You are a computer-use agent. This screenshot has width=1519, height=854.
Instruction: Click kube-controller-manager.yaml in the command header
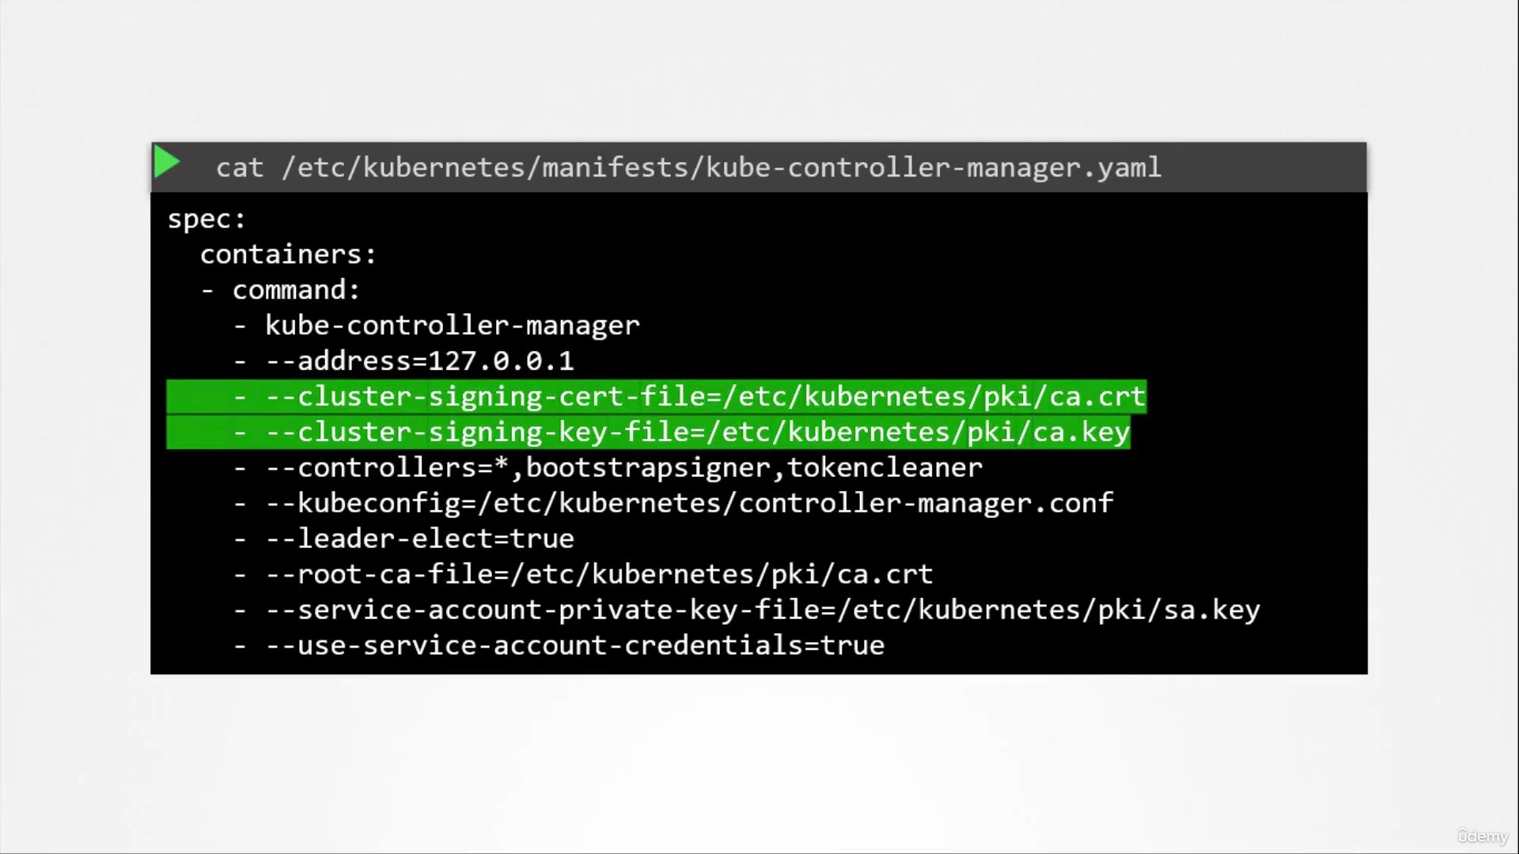pyautogui.click(x=934, y=168)
